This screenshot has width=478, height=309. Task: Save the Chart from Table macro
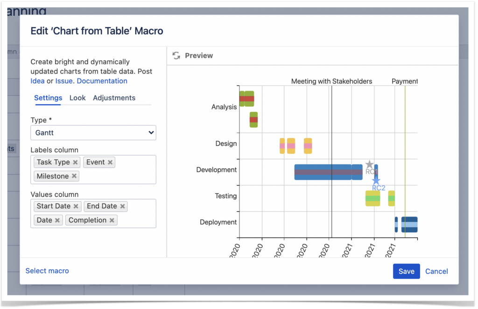(406, 271)
